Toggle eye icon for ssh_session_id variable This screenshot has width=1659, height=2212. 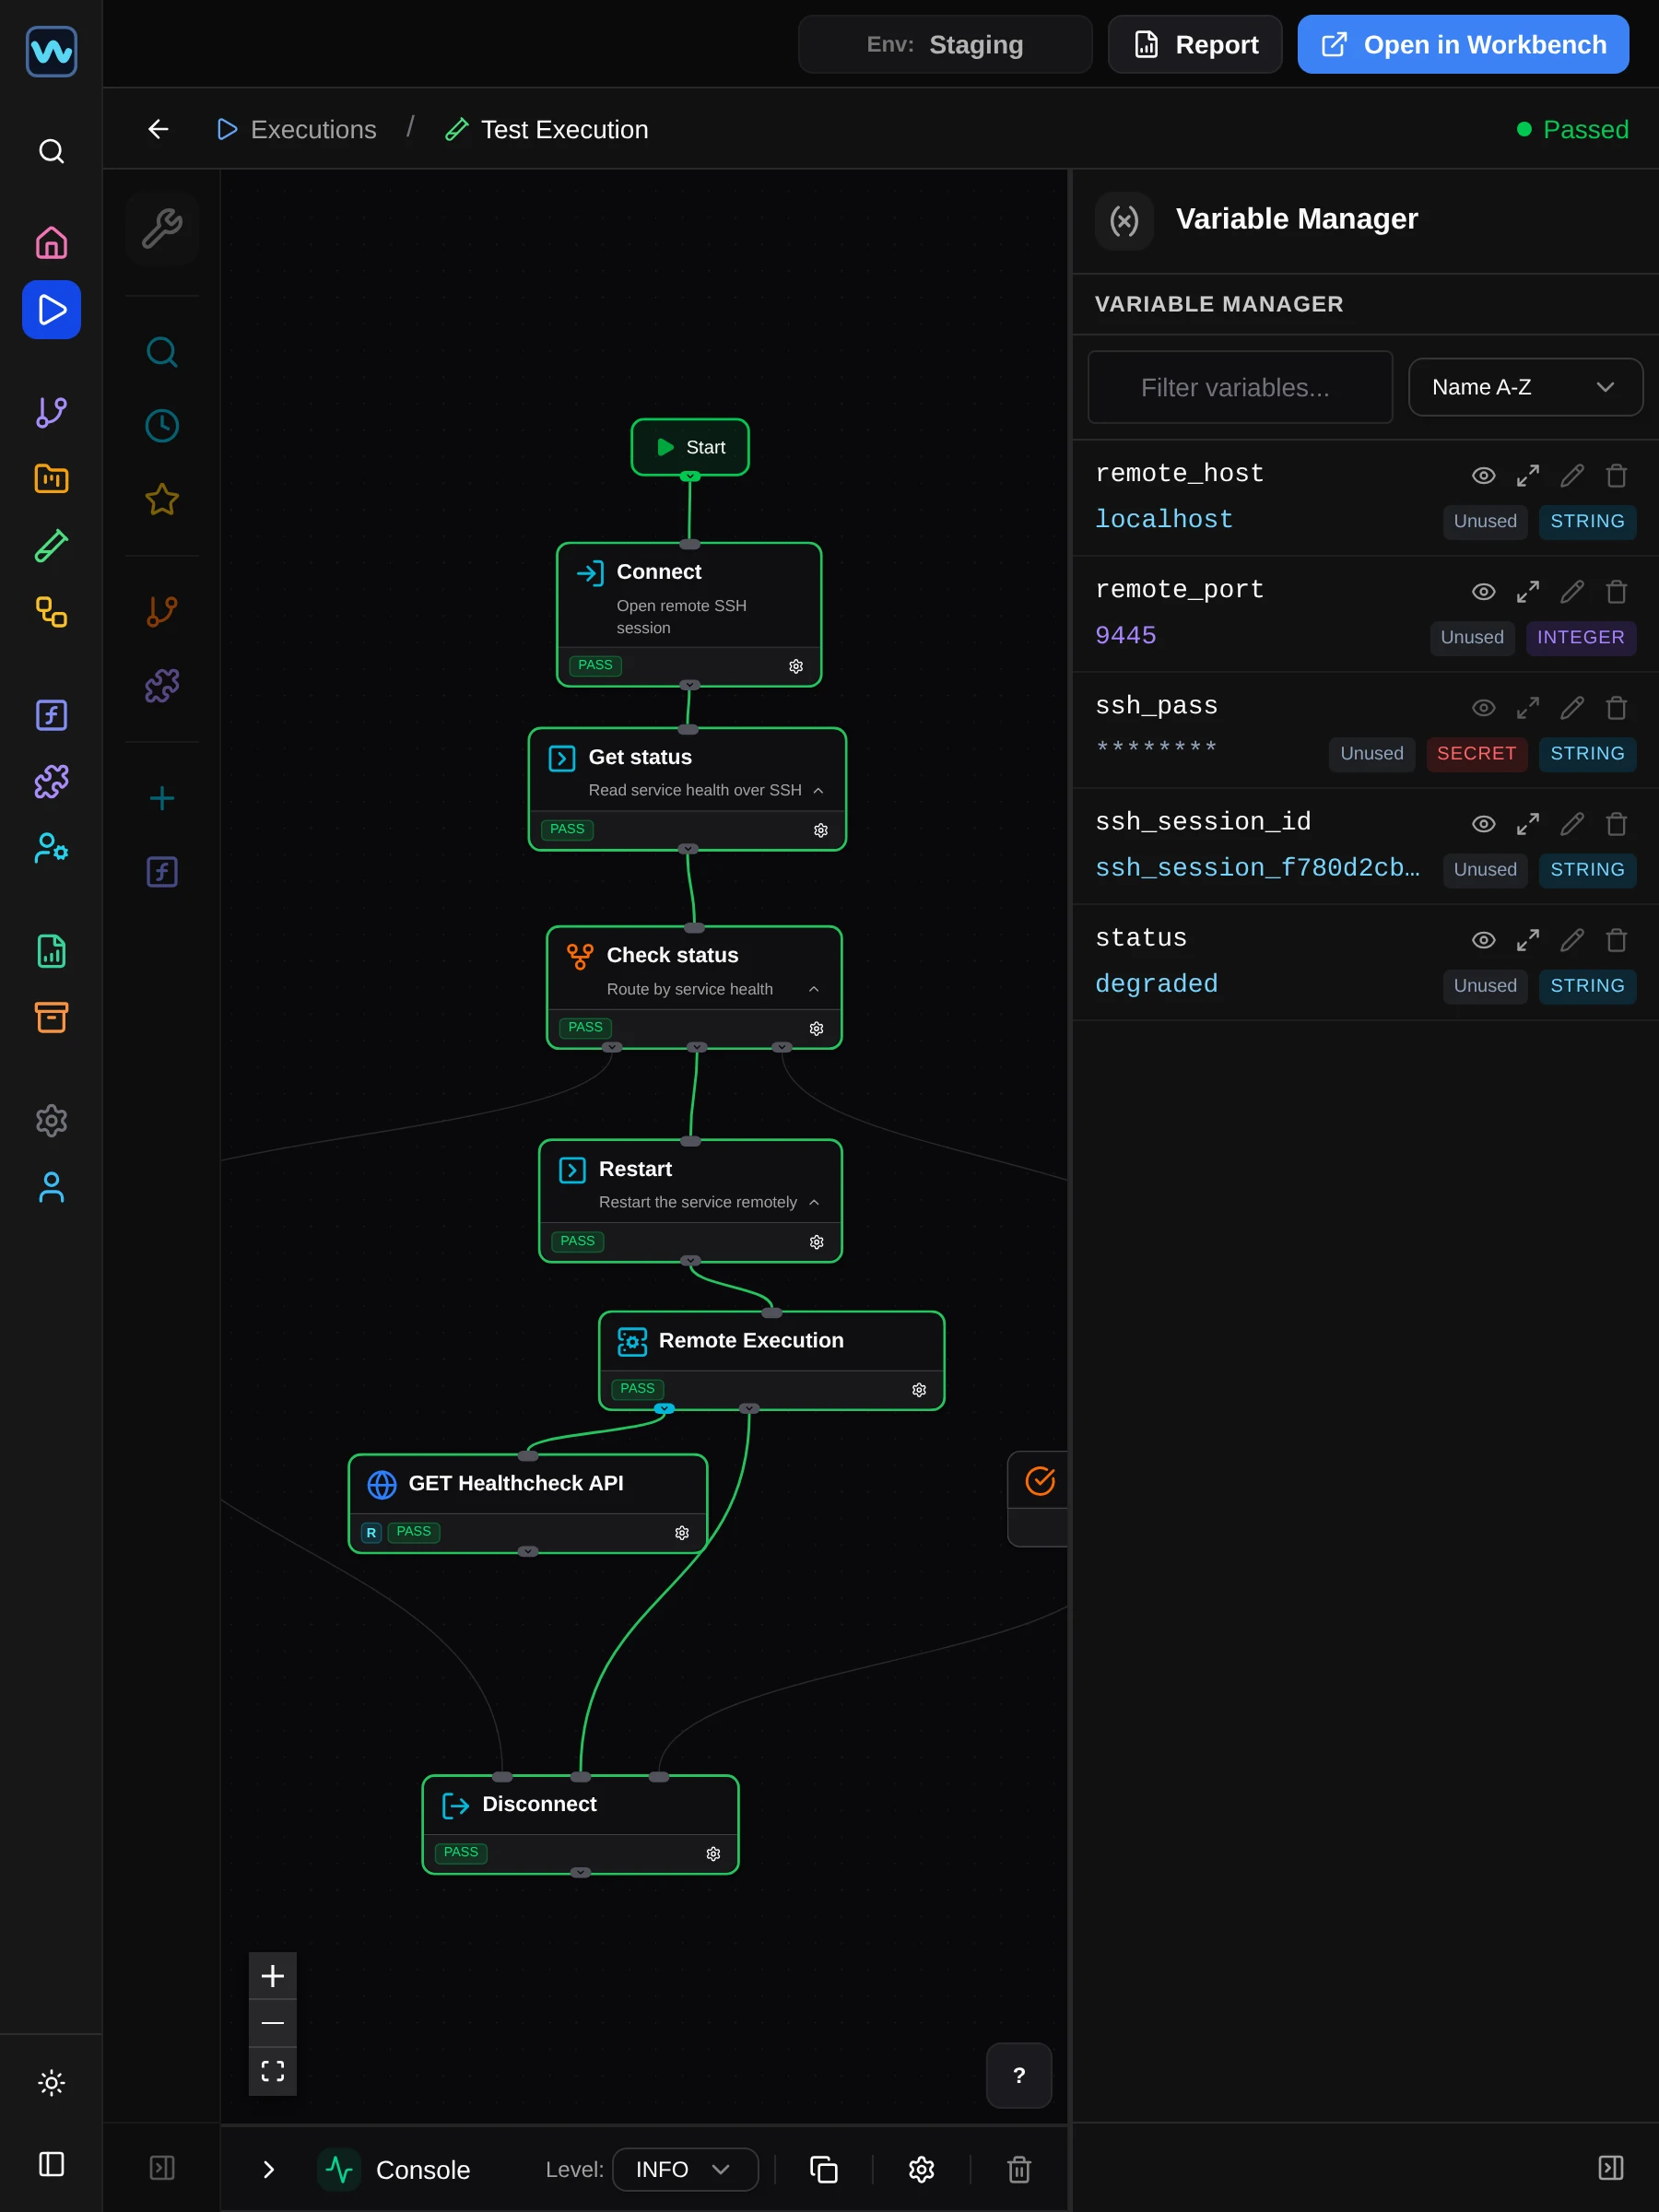[x=1484, y=824]
